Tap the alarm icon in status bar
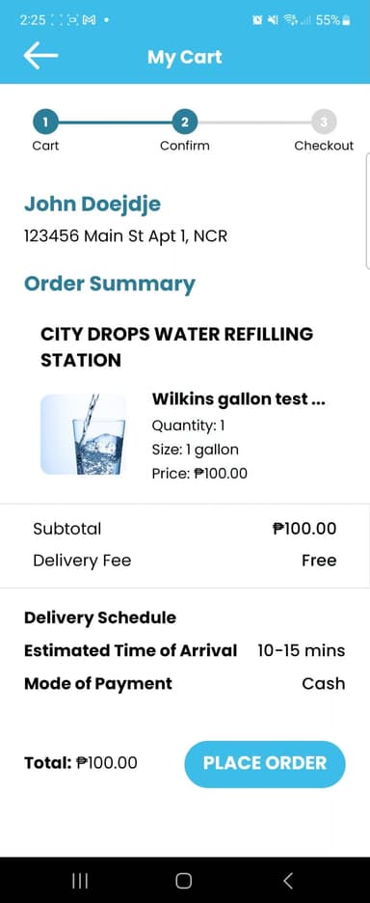370x903 pixels. tap(256, 20)
